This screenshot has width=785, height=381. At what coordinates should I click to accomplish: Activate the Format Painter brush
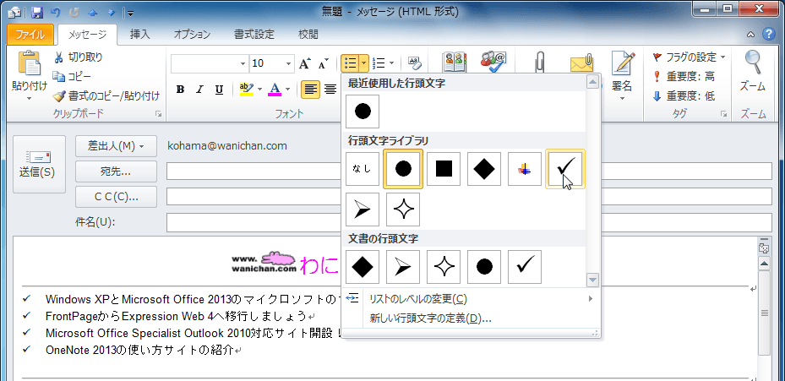[60, 95]
